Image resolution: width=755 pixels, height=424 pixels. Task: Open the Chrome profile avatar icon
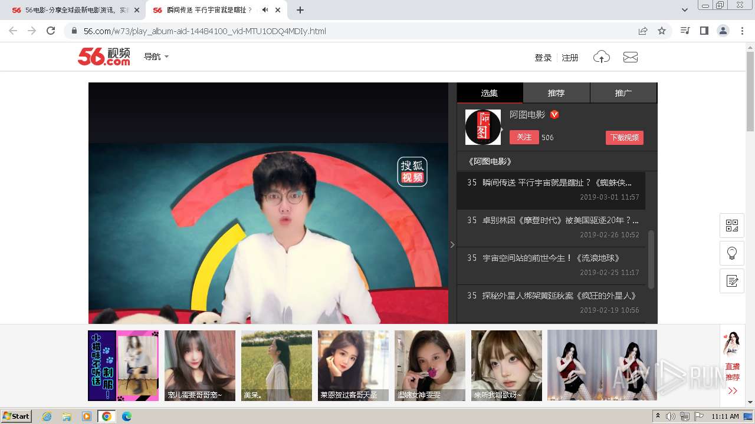click(x=723, y=31)
